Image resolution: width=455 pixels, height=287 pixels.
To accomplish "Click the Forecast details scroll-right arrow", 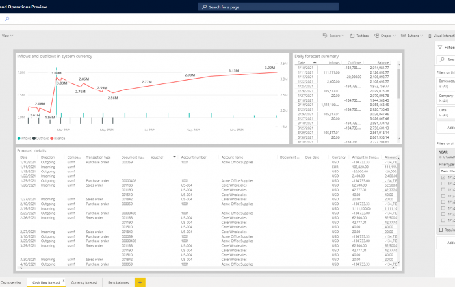I will 393,268.
